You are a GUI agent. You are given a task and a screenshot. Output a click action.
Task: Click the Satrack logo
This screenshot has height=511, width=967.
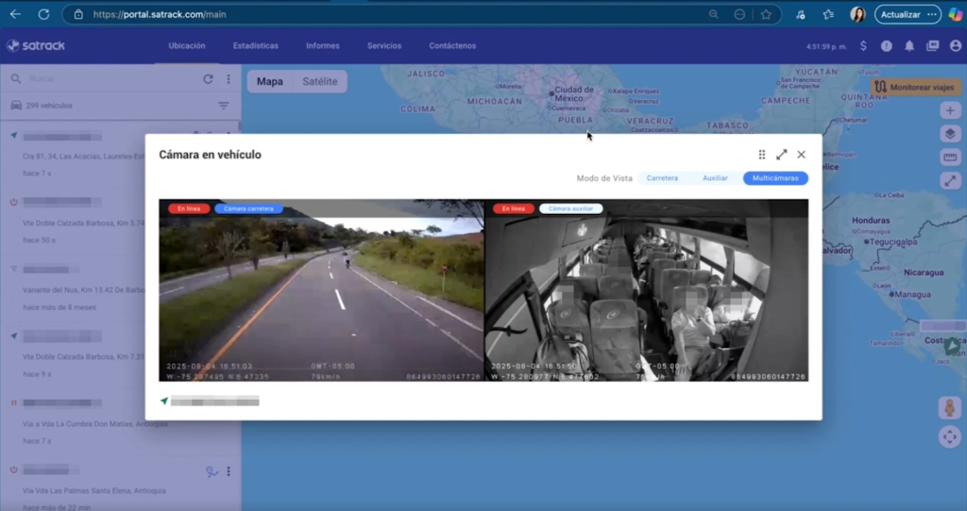36,45
